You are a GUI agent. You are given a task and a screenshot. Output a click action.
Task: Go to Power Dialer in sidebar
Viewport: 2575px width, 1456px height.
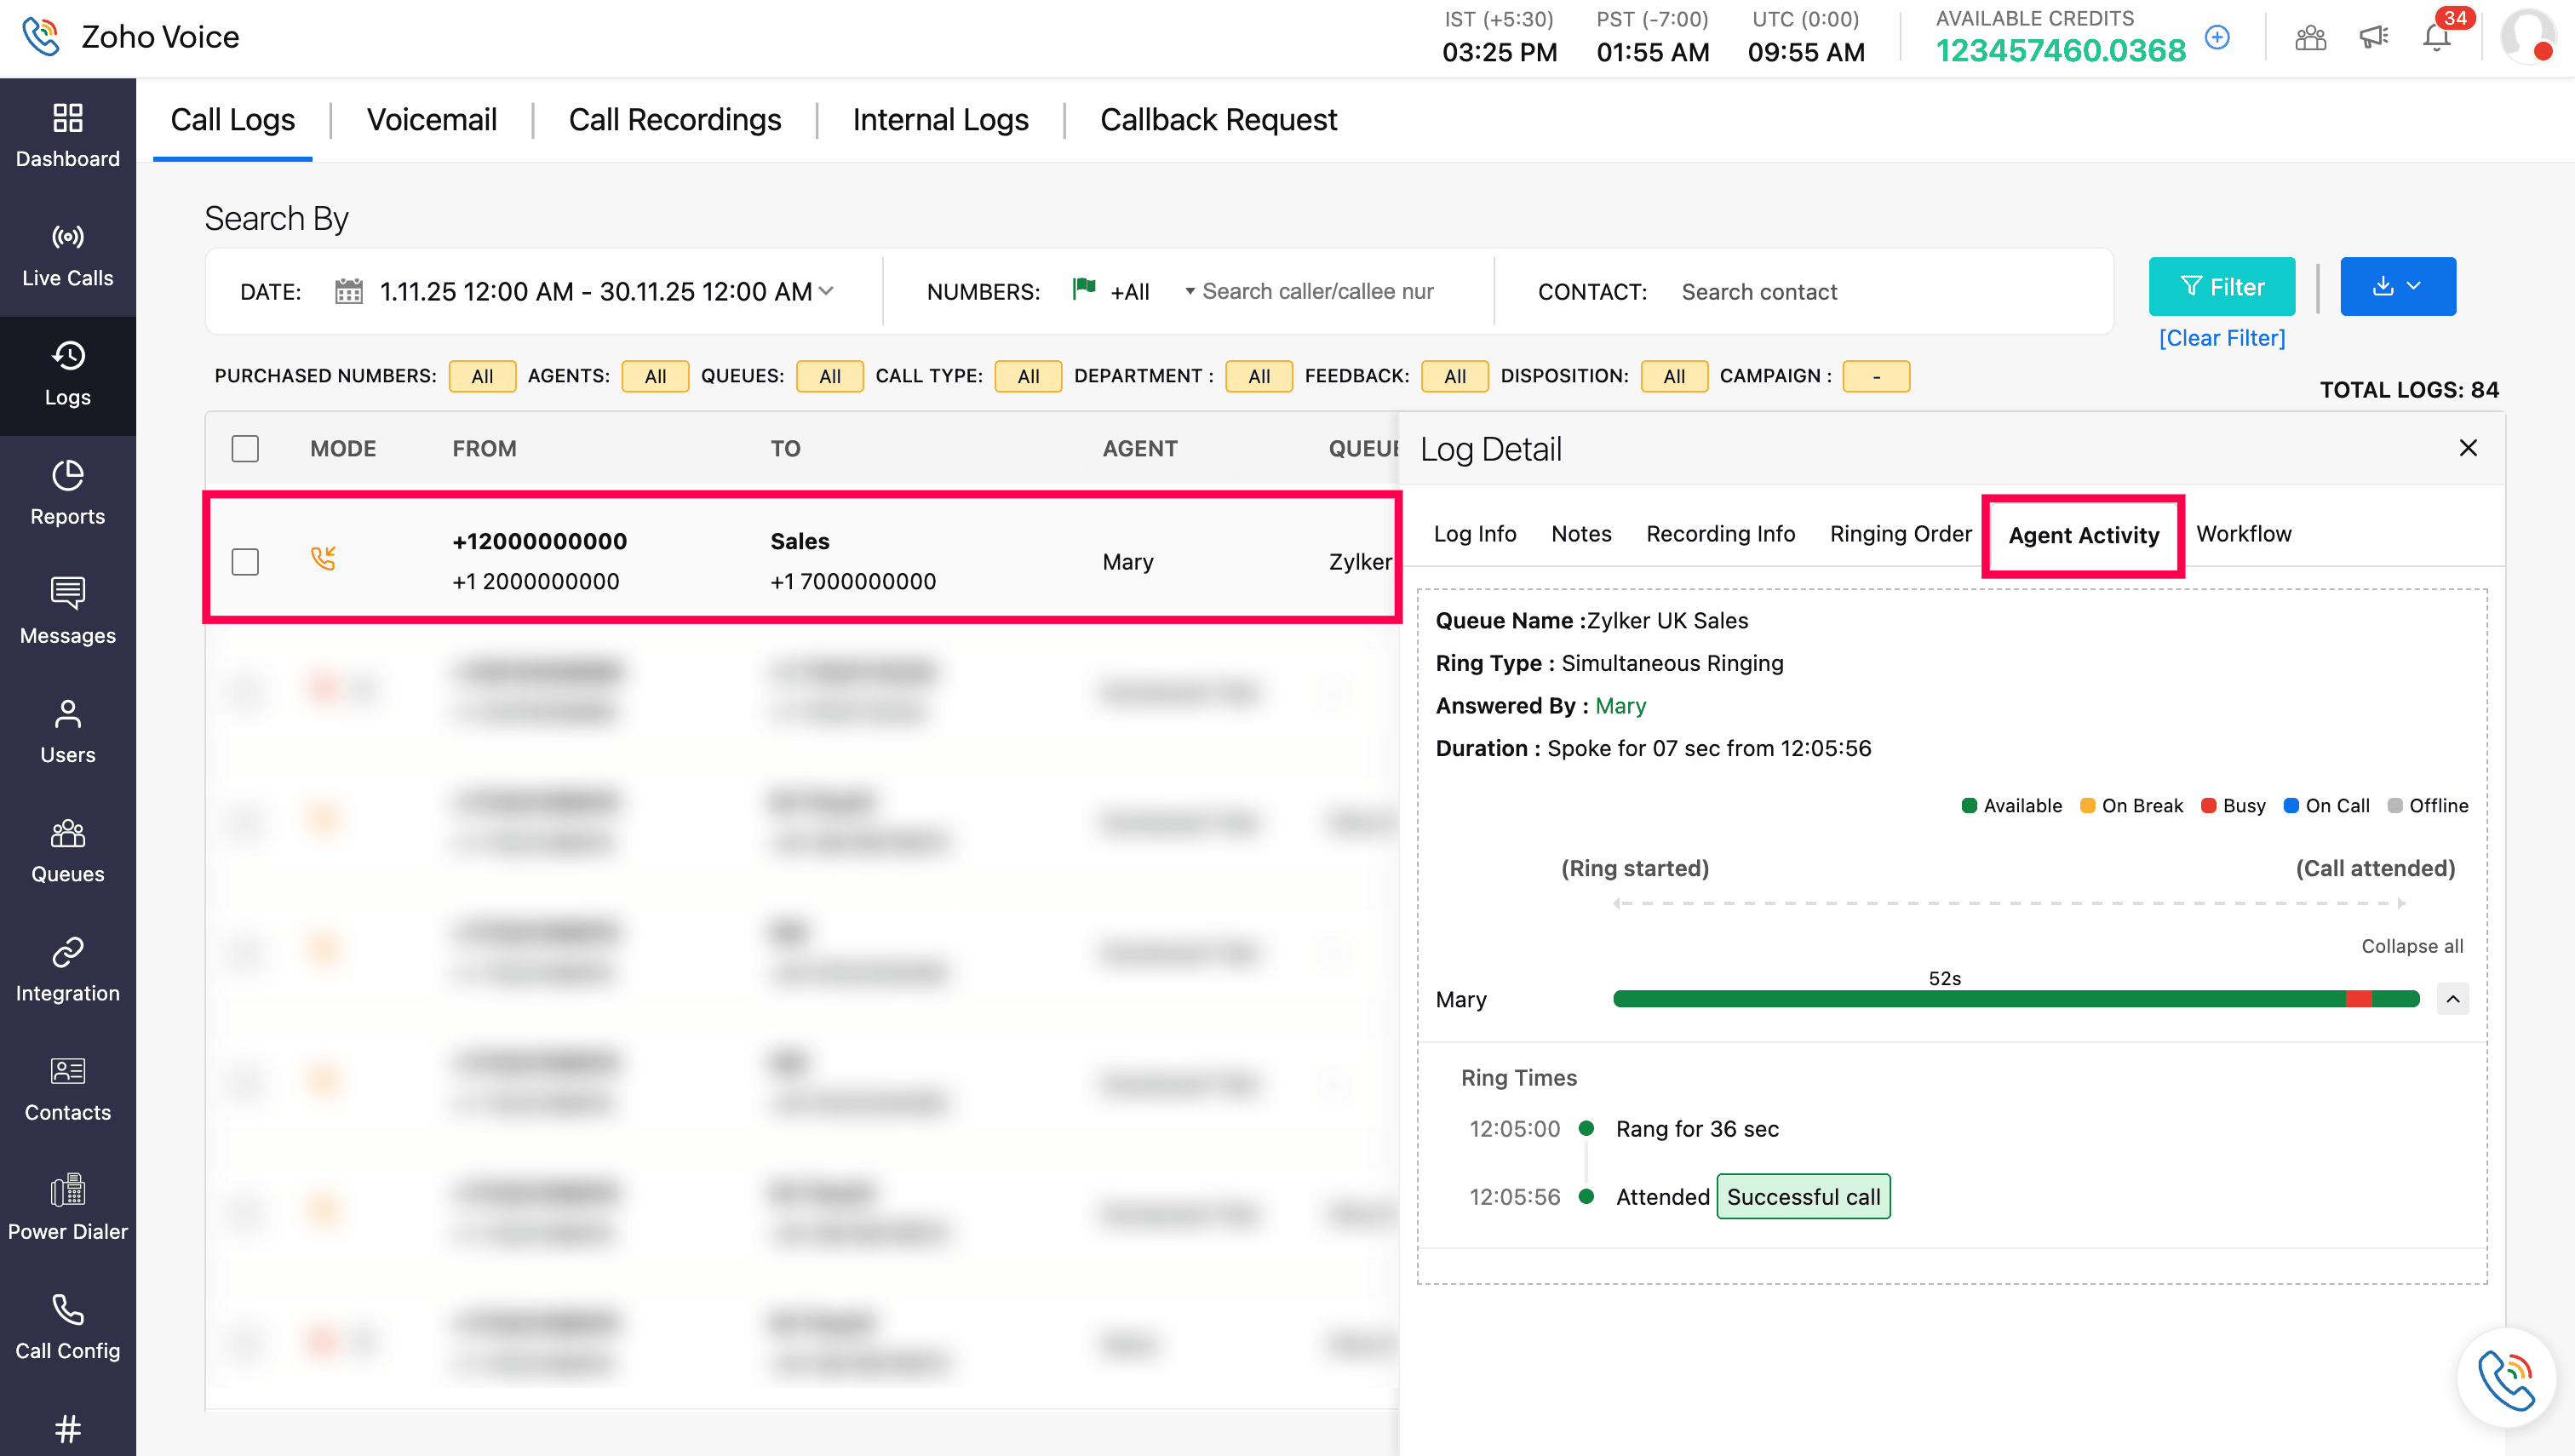coord(67,1208)
